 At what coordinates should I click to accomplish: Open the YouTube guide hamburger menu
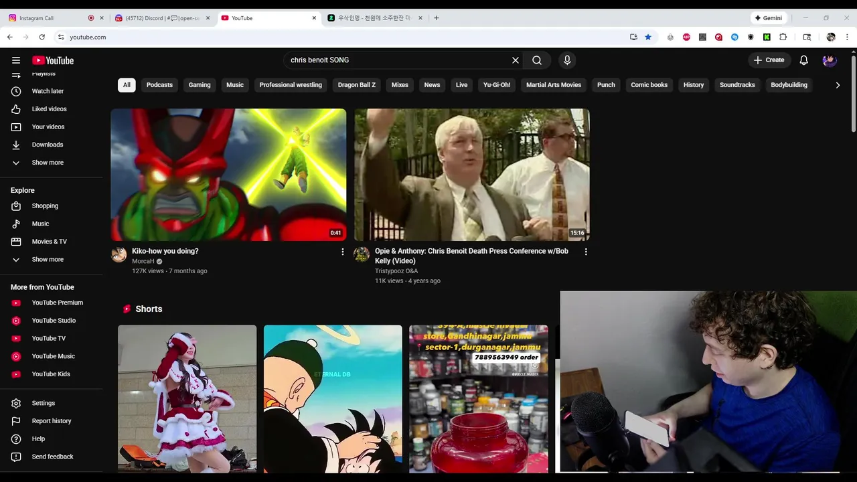(x=16, y=60)
